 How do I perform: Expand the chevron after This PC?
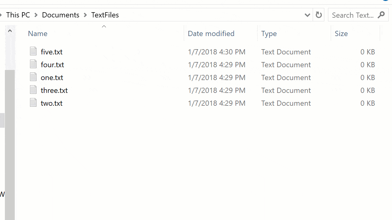(36, 15)
